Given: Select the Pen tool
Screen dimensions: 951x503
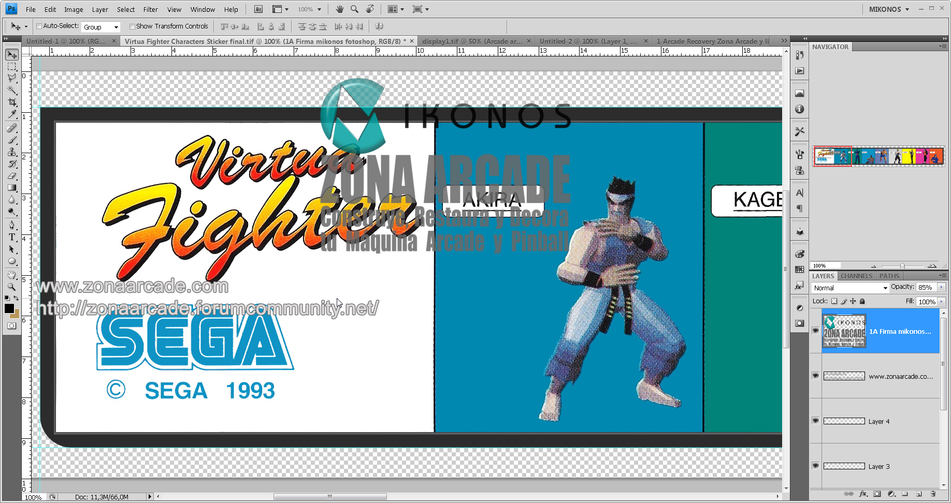Looking at the screenshot, I should 12,225.
